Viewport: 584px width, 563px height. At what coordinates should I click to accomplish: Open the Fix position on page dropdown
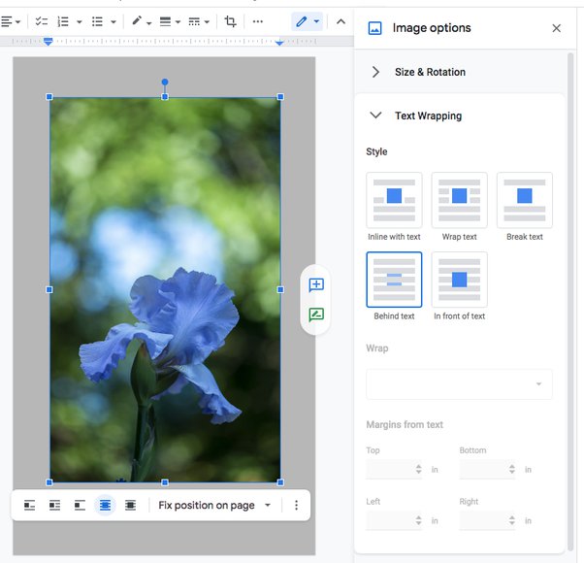(x=214, y=506)
